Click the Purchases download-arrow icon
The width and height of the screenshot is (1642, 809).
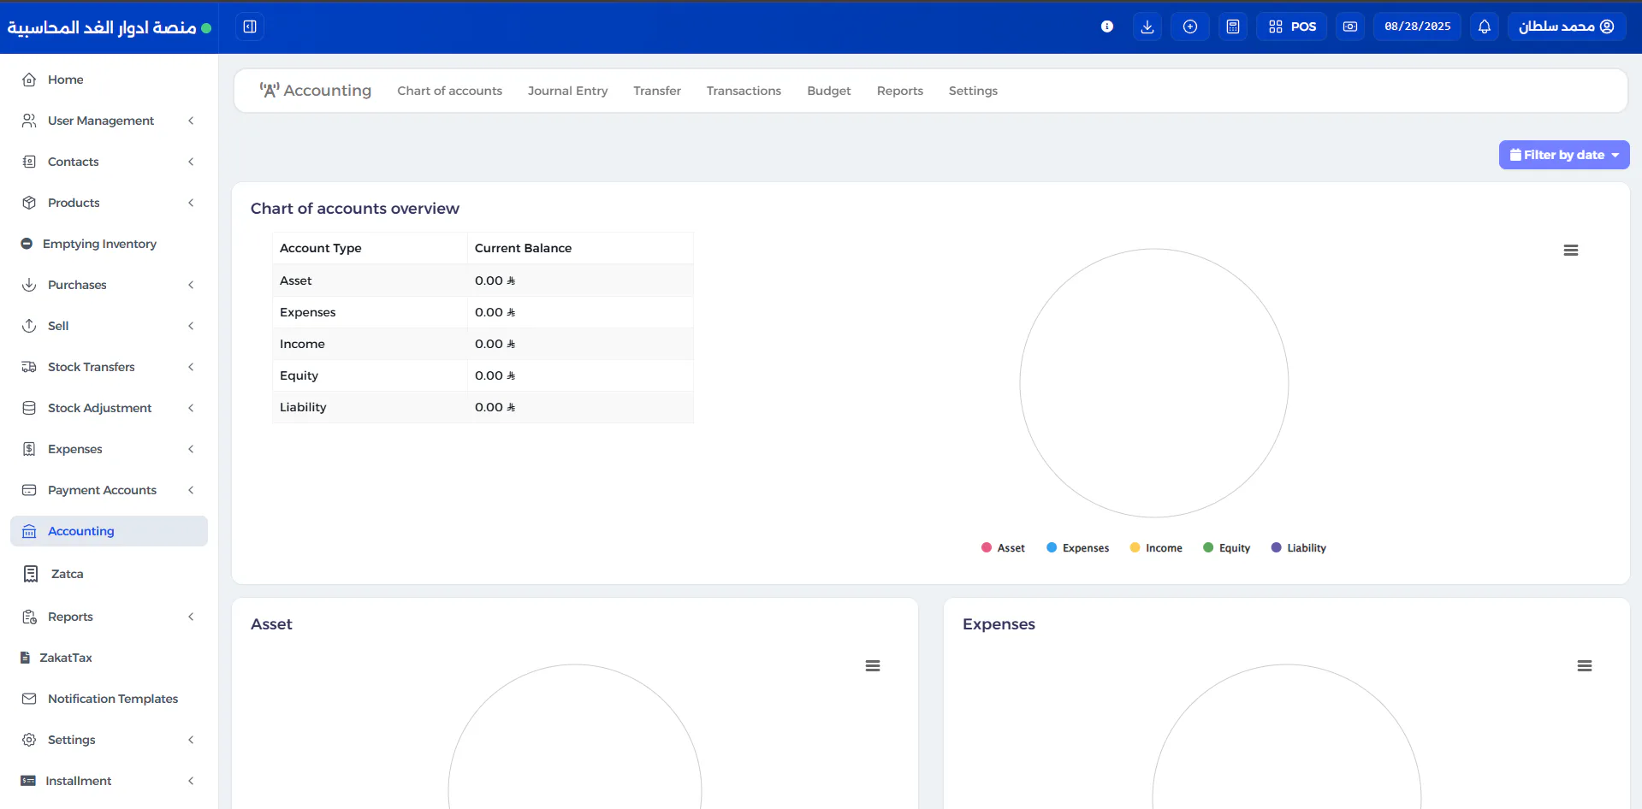(29, 285)
